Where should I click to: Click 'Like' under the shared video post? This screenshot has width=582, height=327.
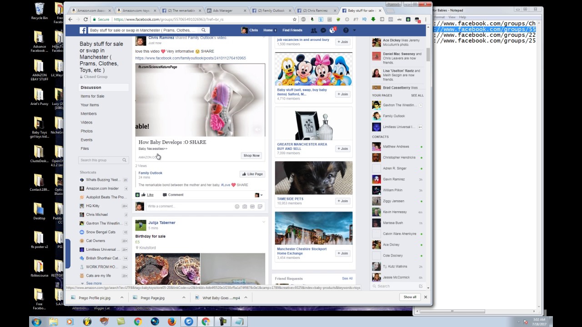click(150, 195)
